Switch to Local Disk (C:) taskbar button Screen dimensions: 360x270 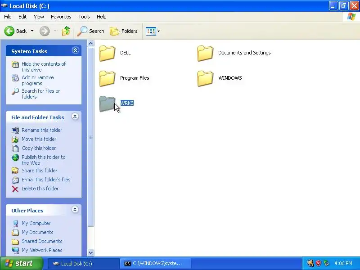[83, 264]
